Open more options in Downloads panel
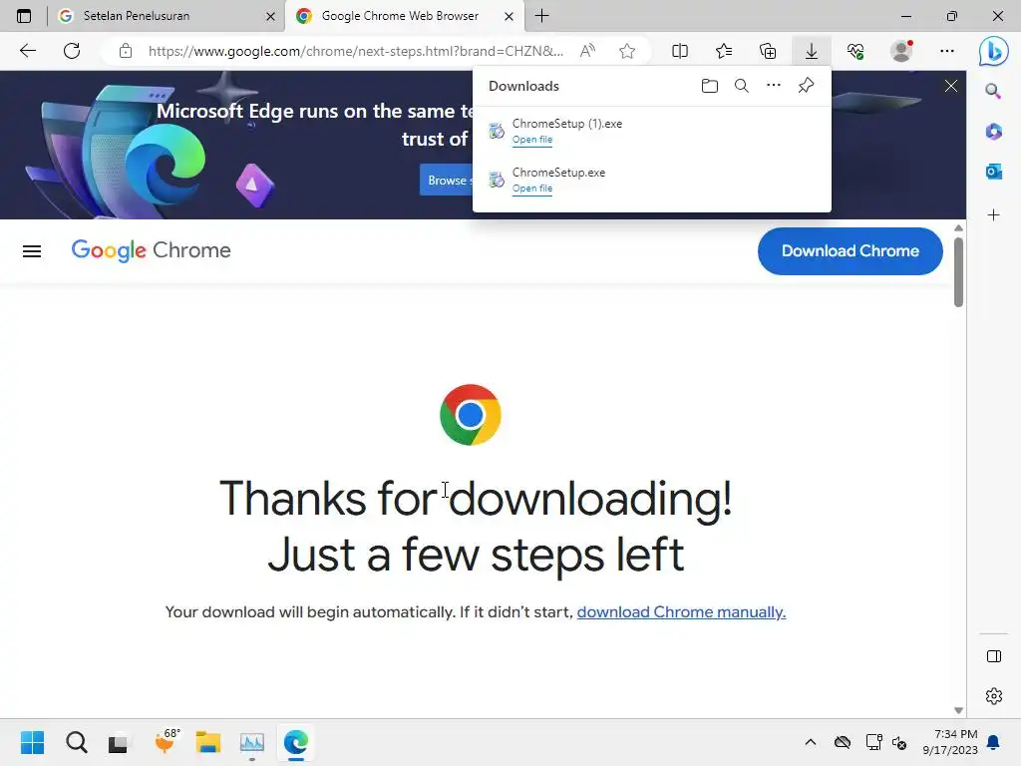 (x=774, y=86)
